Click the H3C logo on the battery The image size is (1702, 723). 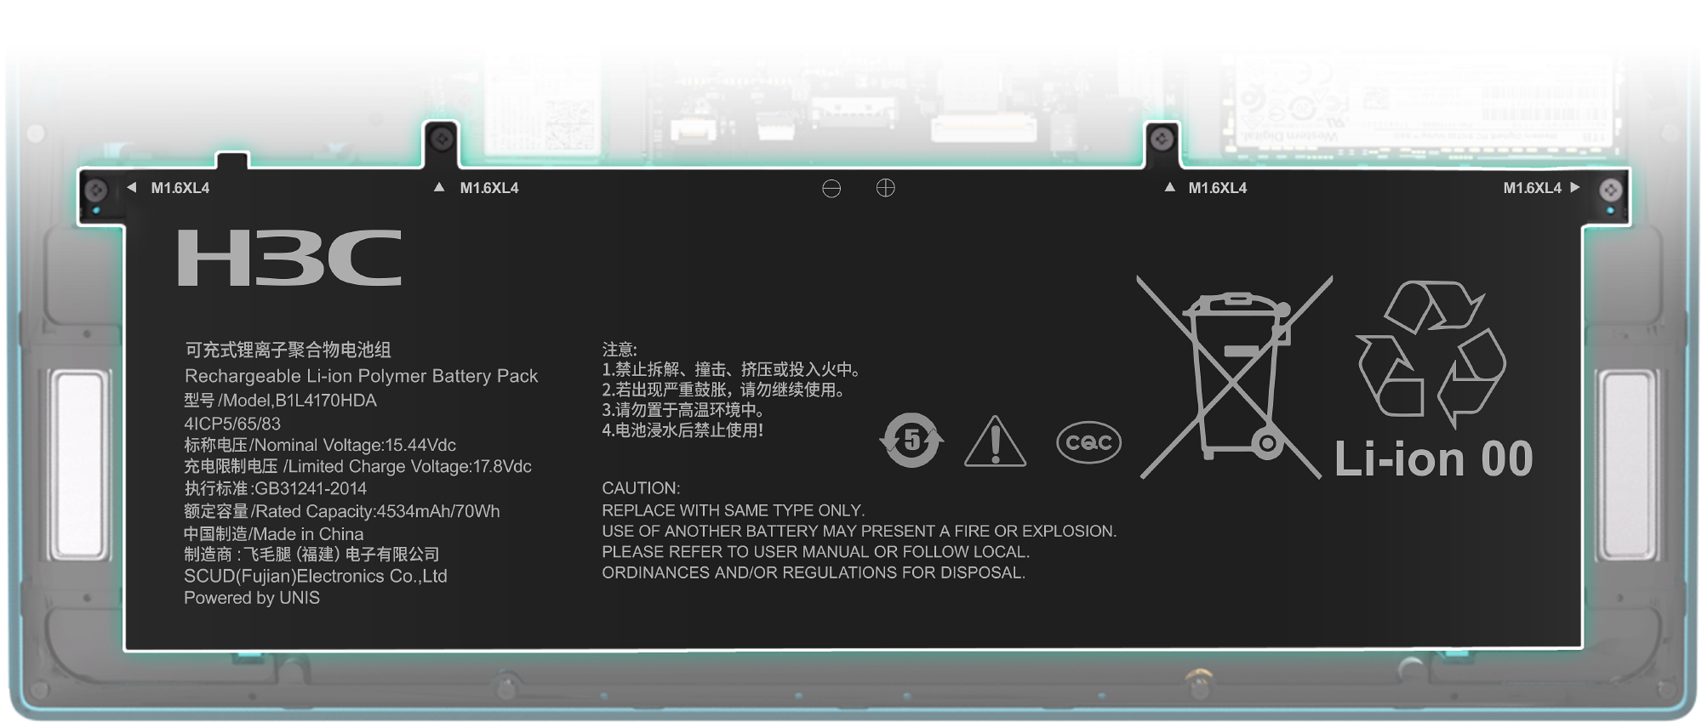tap(288, 258)
